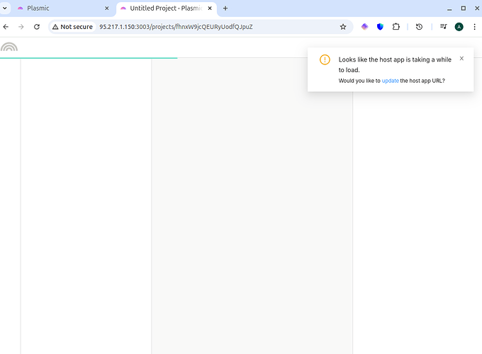Screen dimensions: 482x354
Task: Open a new browser tab
Action: (225, 8)
